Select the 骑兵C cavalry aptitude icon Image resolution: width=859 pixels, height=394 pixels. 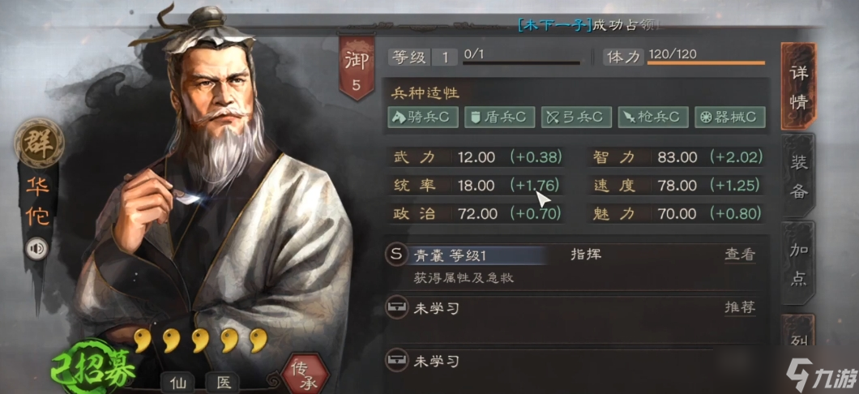tap(423, 117)
